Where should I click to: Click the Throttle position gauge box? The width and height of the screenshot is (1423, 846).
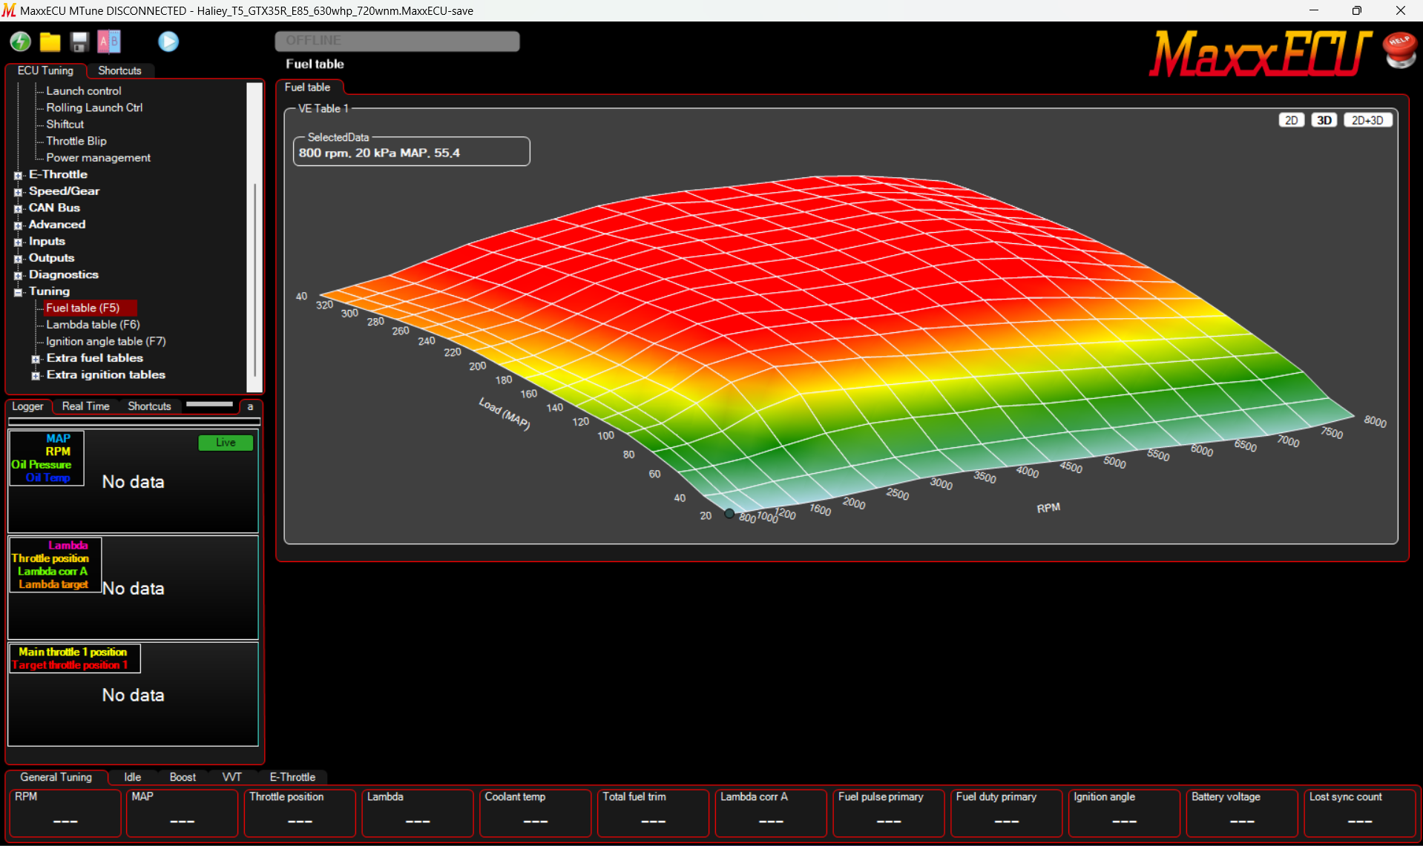point(300,813)
